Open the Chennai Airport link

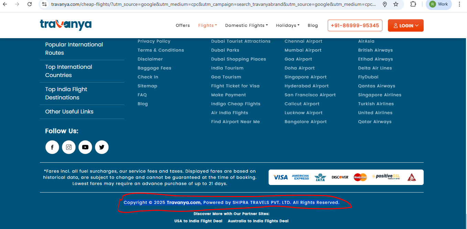click(x=303, y=41)
